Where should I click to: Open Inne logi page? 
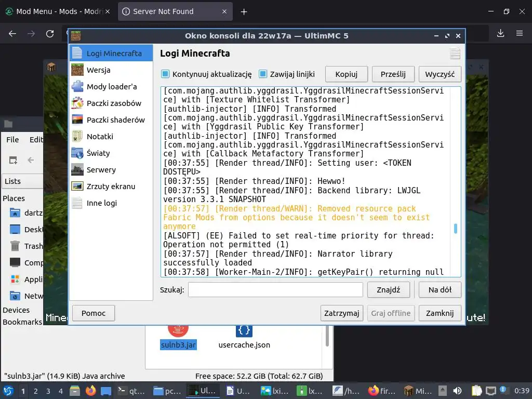[111, 203]
